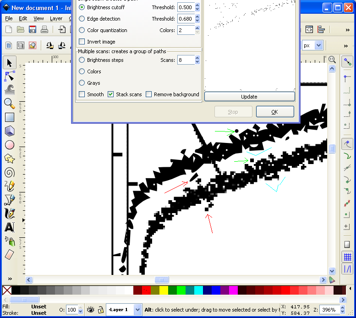This screenshot has width=356, height=318.
Task: Select Color quantization radio button
Action: click(82, 30)
